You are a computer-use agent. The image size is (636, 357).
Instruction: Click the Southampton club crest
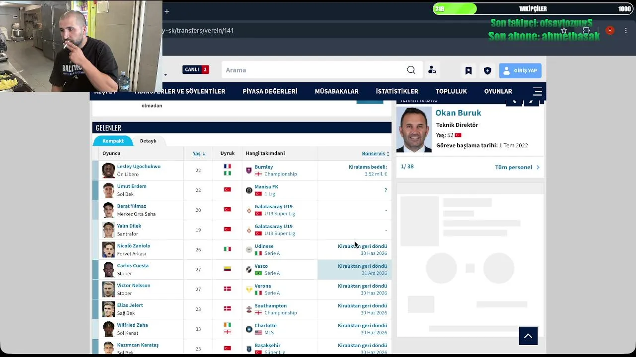coord(249,309)
